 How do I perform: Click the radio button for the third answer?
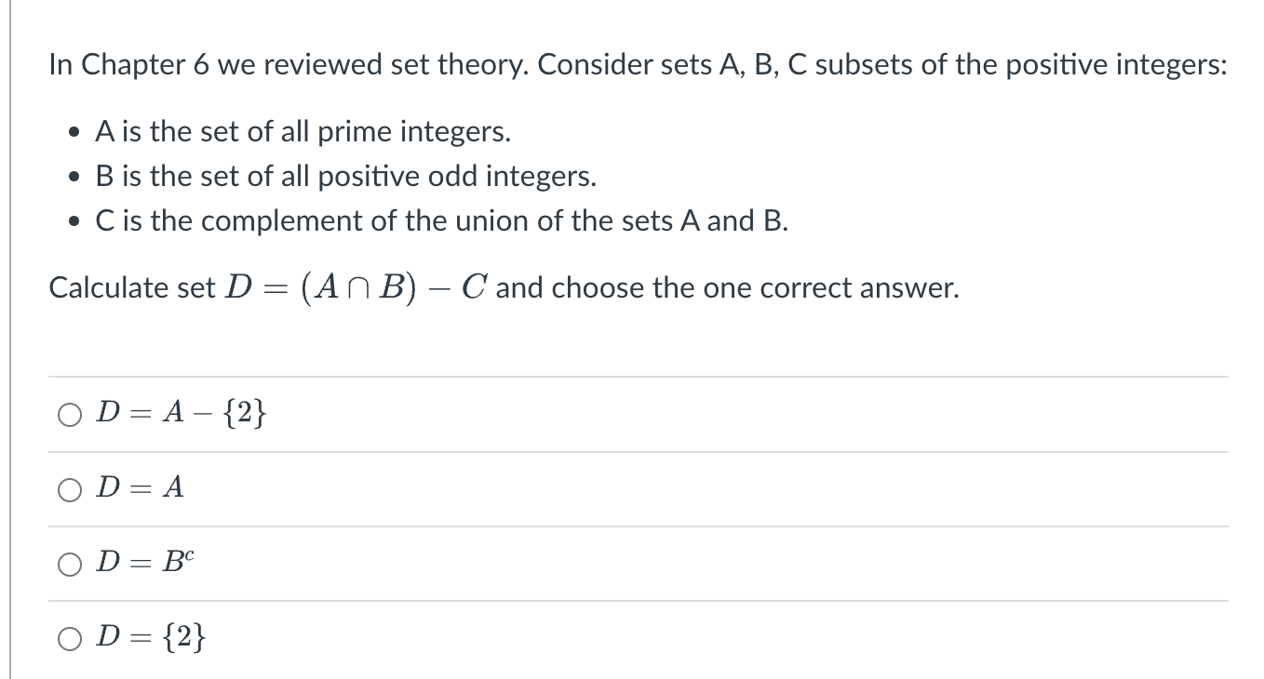(68, 564)
